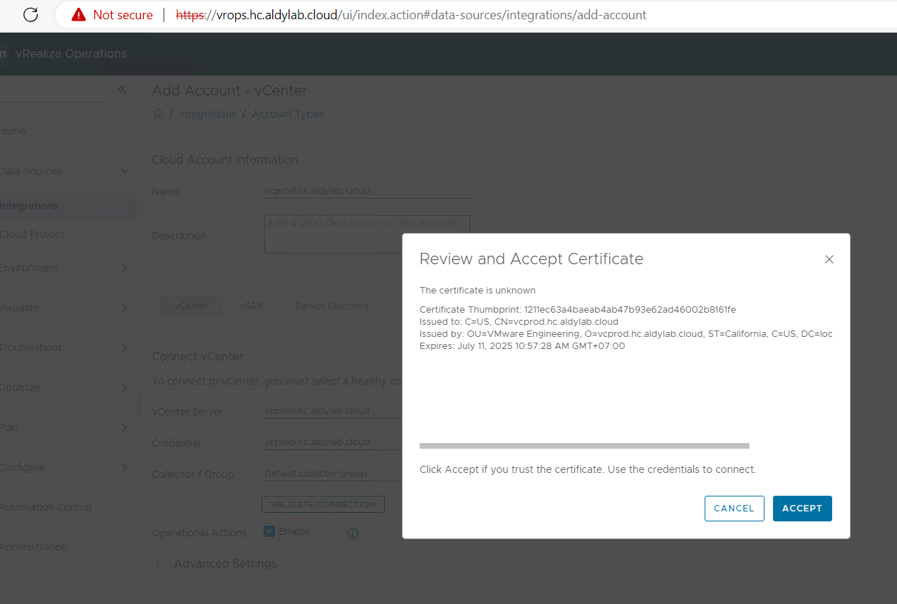Image resolution: width=897 pixels, height=604 pixels.
Task: Collapse the Data Sources sidebar section
Action: coord(124,171)
